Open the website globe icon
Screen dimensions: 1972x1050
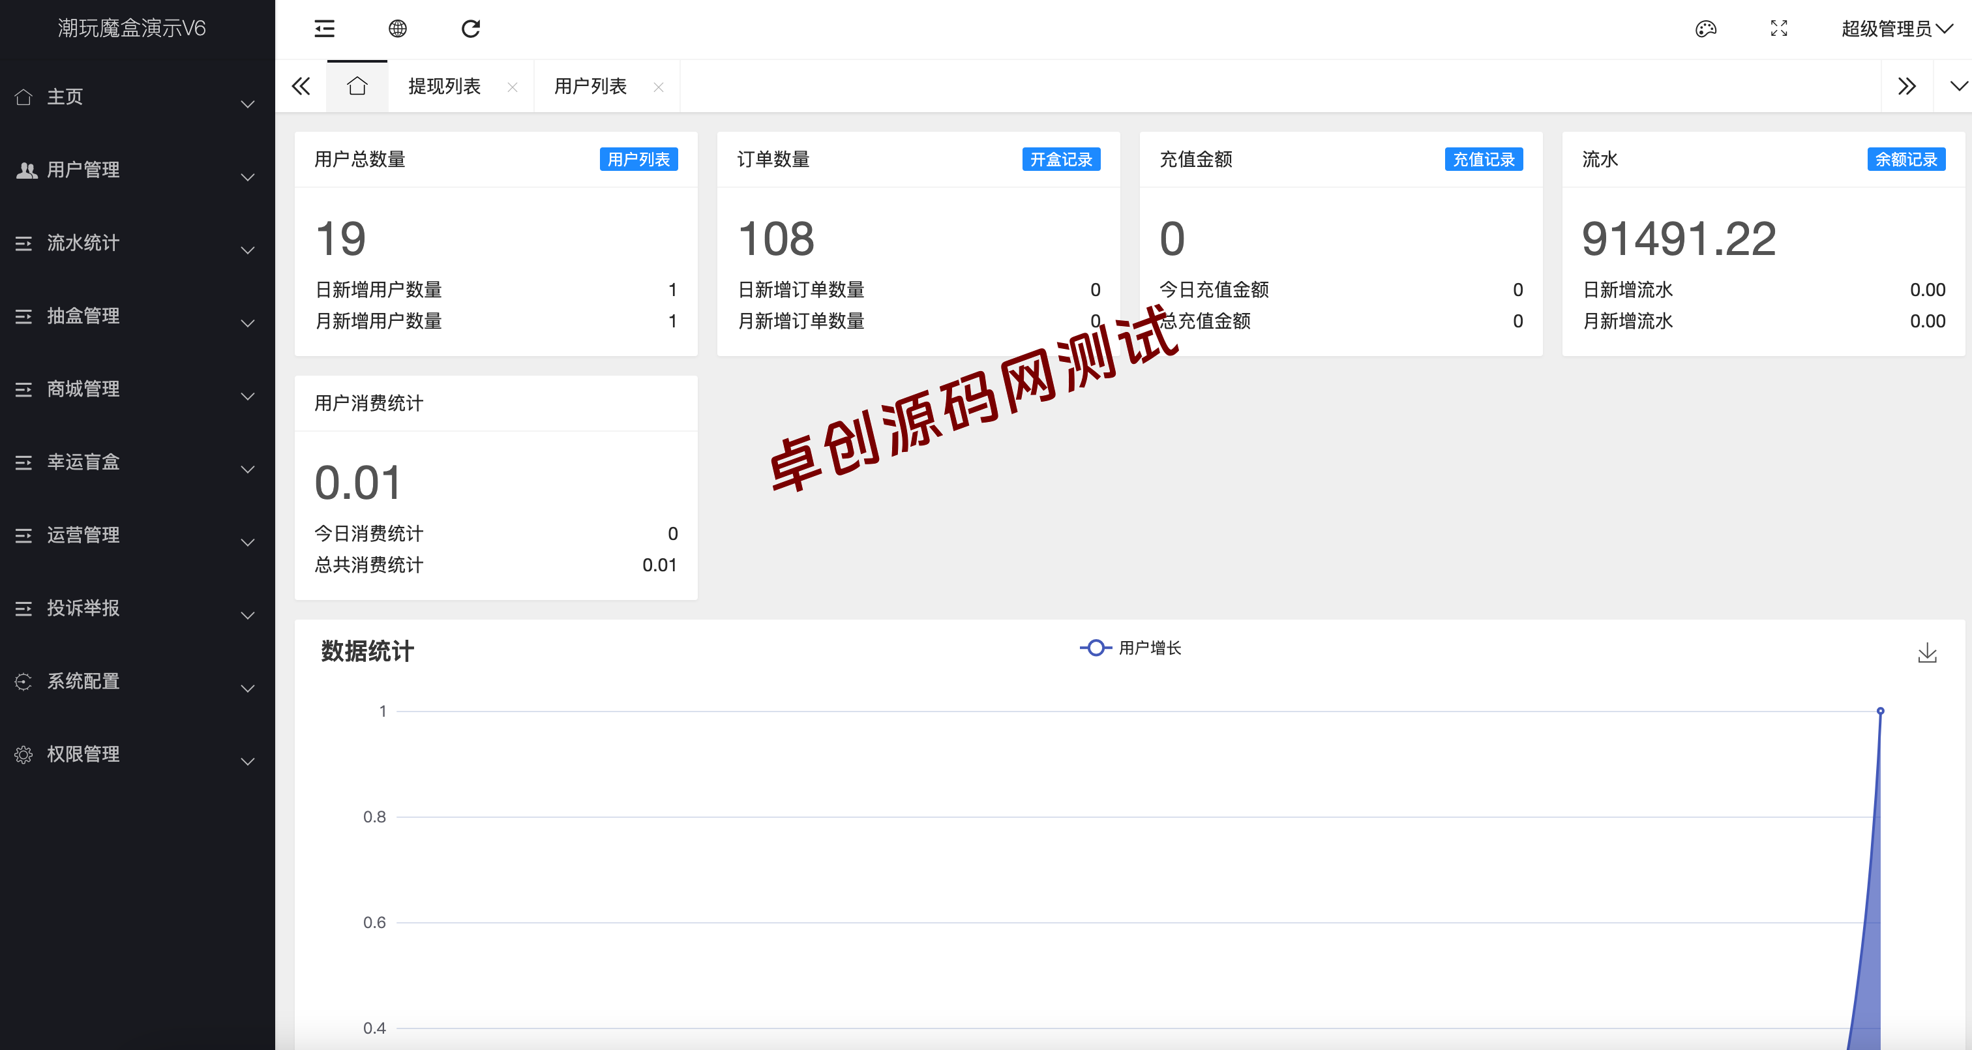click(397, 29)
